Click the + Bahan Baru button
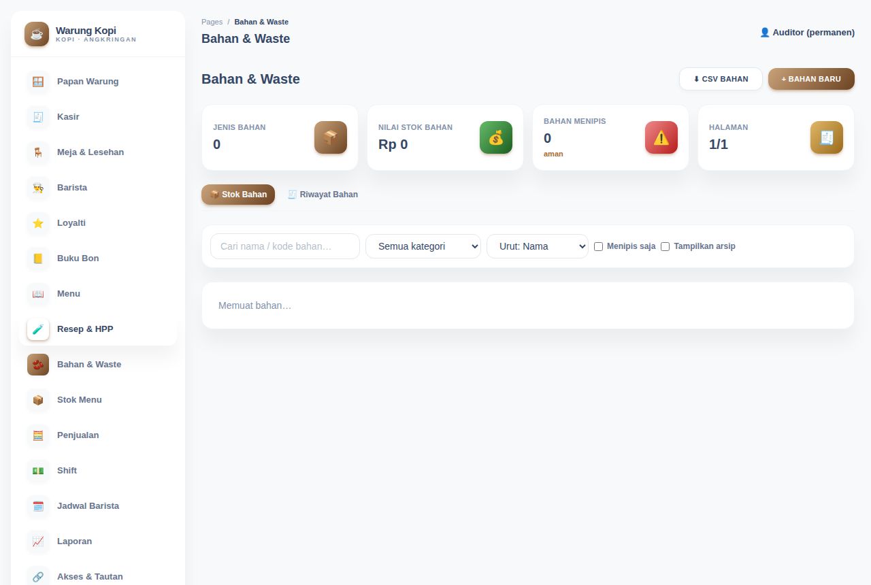The image size is (871, 585). 811,79
